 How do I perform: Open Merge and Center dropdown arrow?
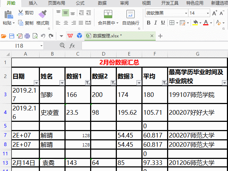(x=117, y=23)
